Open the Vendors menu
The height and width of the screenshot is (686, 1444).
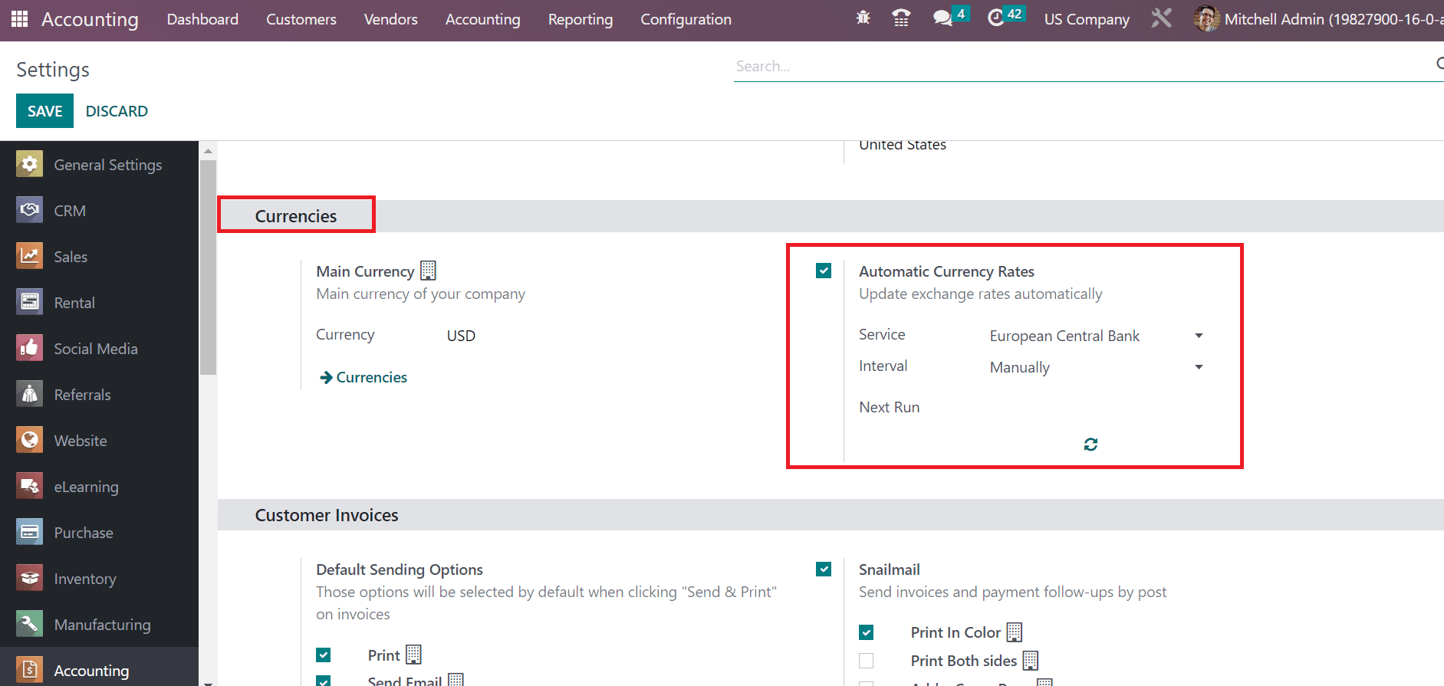point(390,19)
